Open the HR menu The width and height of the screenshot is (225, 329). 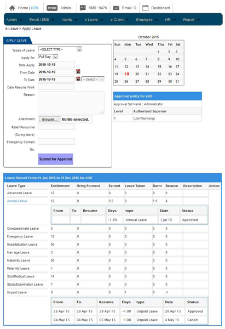point(170,20)
